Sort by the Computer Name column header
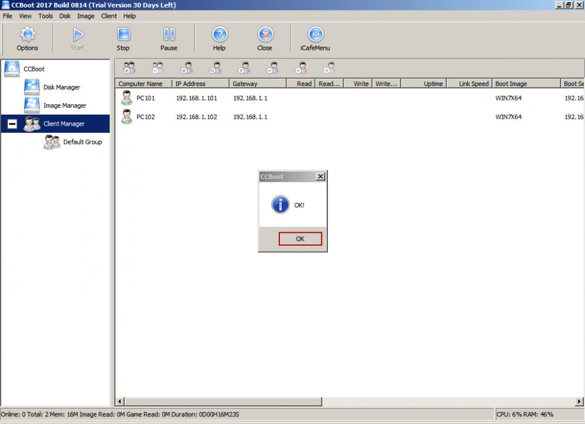 coord(143,84)
